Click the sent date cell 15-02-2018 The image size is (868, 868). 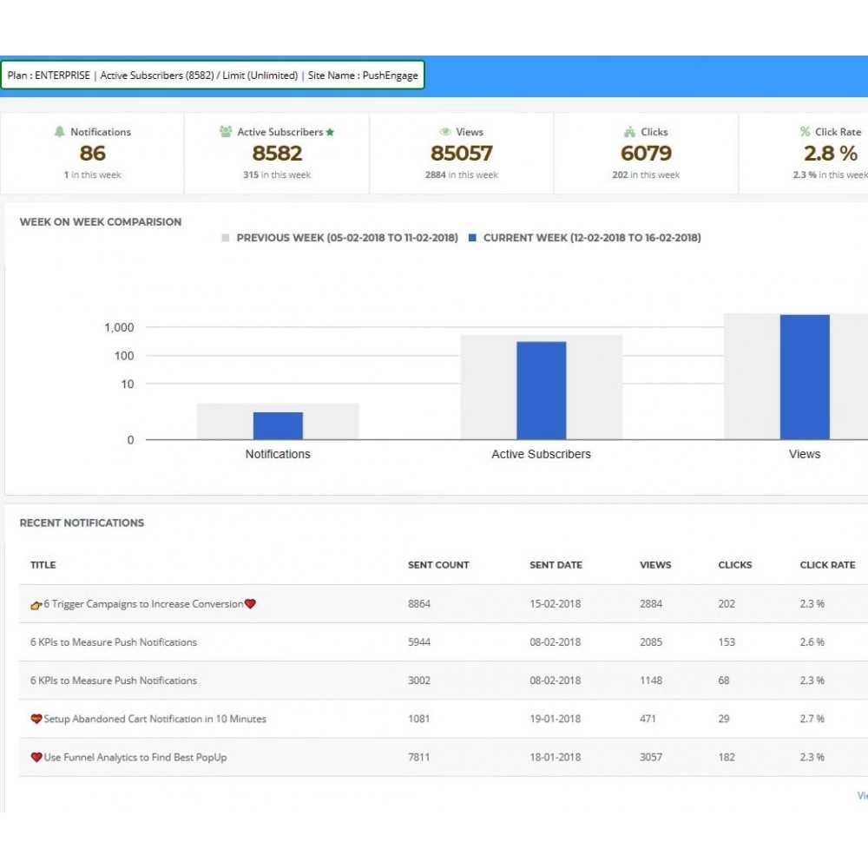click(556, 604)
